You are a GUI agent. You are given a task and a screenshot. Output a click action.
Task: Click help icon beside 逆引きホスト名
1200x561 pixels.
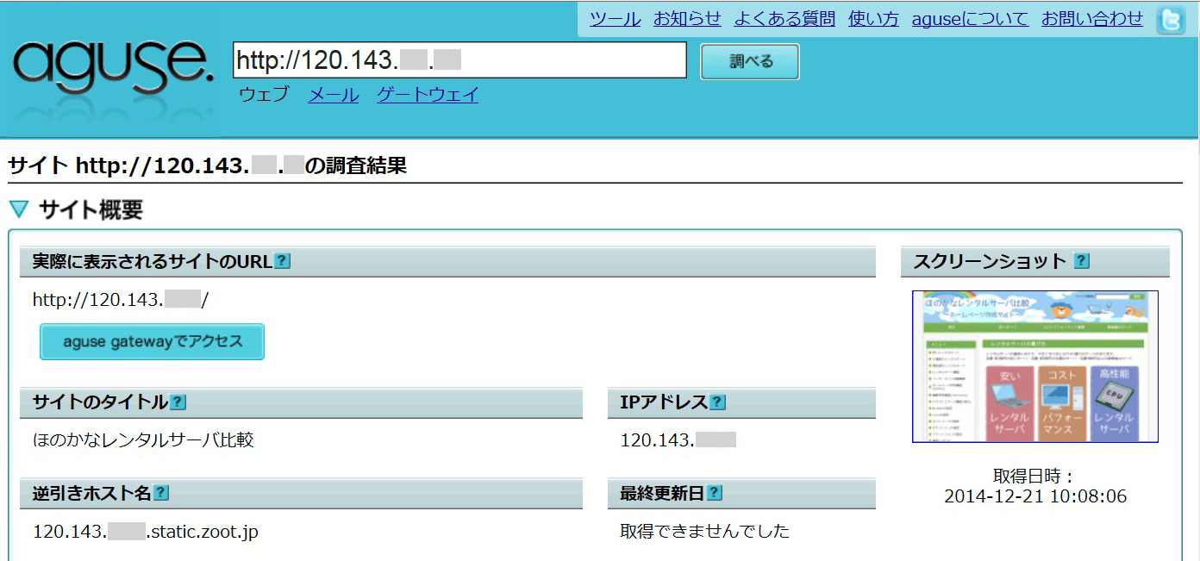160,493
